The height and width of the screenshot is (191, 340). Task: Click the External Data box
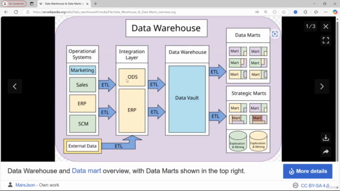pyautogui.click(x=82, y=146)
